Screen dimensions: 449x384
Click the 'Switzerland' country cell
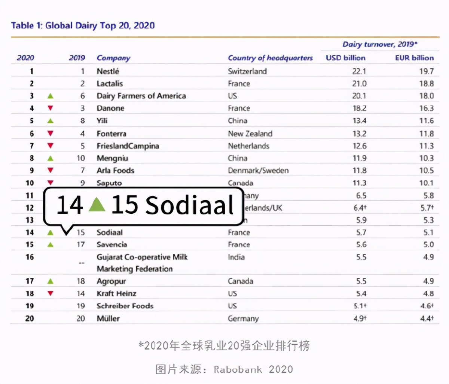[x=247, y=71]
